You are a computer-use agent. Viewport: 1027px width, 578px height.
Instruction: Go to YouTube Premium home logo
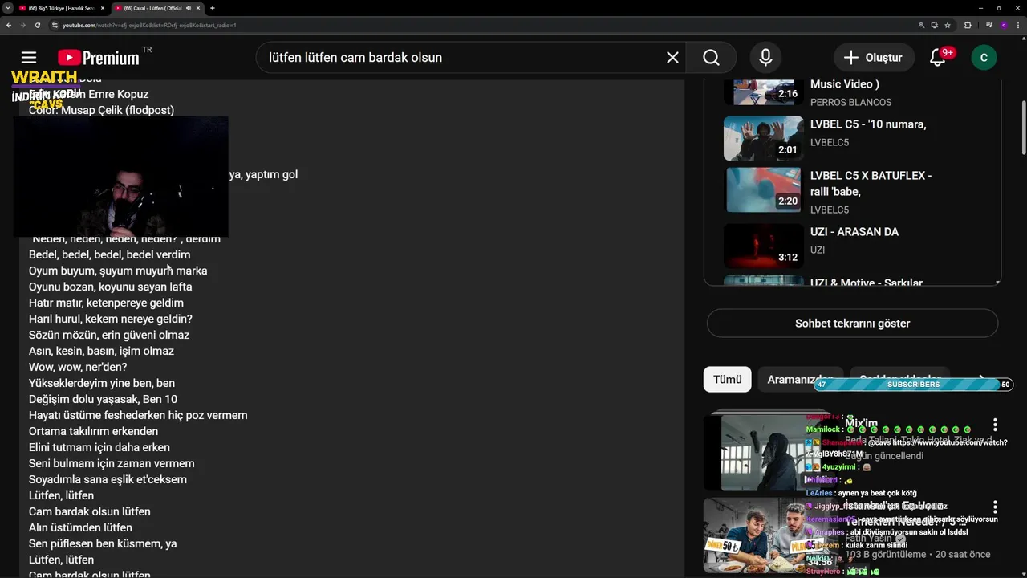tap(98, 58)
